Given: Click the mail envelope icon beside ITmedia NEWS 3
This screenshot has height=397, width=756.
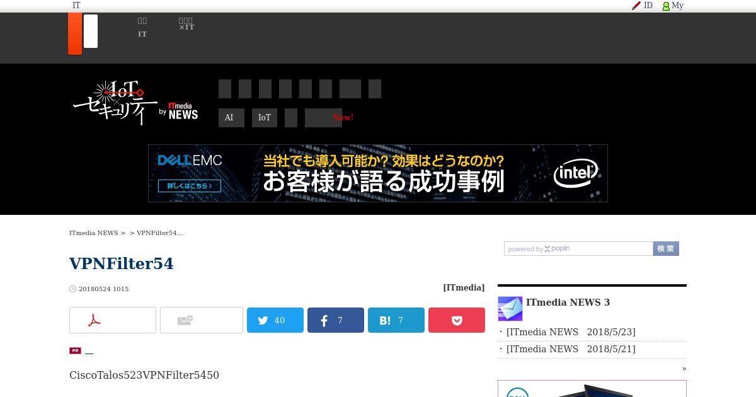Looking at the screenshot, I should [510, 309].
